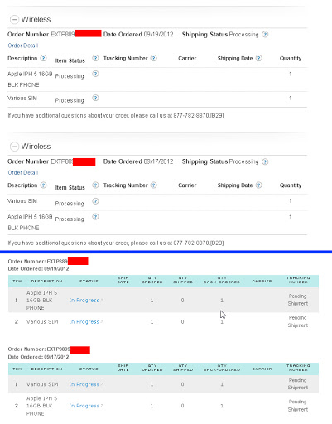Screen dimensions: 332x424
Task: Open Shipping Status help for 09/17/2012 order
Action: click(x=265, y=161)
